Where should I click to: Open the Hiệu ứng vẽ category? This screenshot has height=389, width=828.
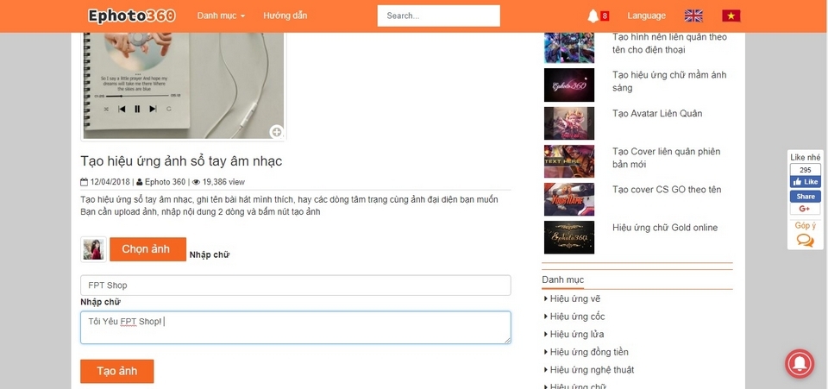click(574, 298)
